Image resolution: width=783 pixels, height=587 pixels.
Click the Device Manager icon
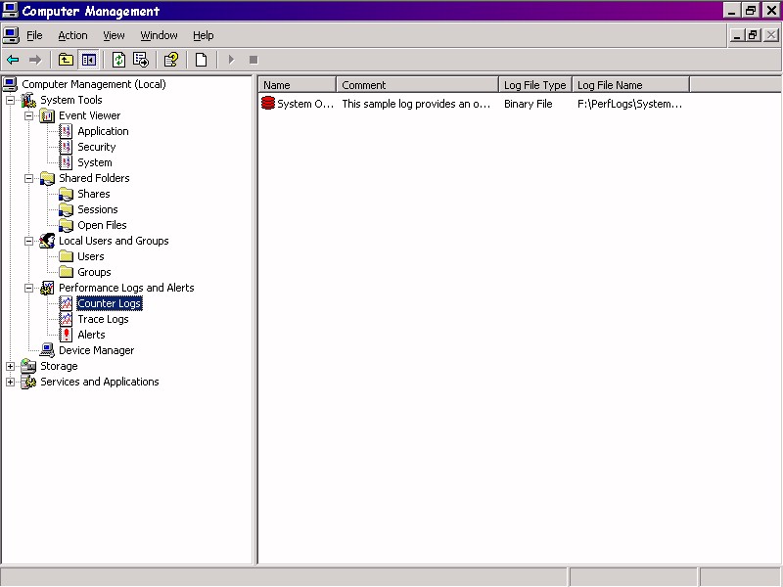47,350
